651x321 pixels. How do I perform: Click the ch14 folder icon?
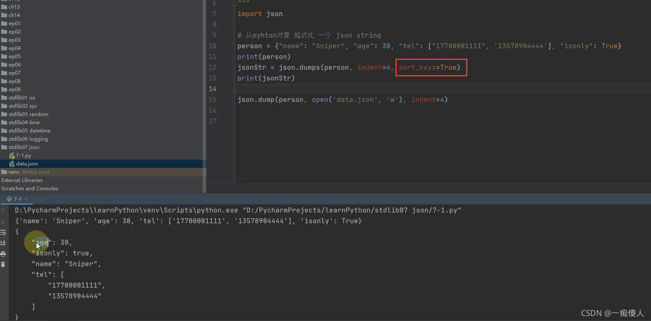pyautogui.click(x=4, y=15)
